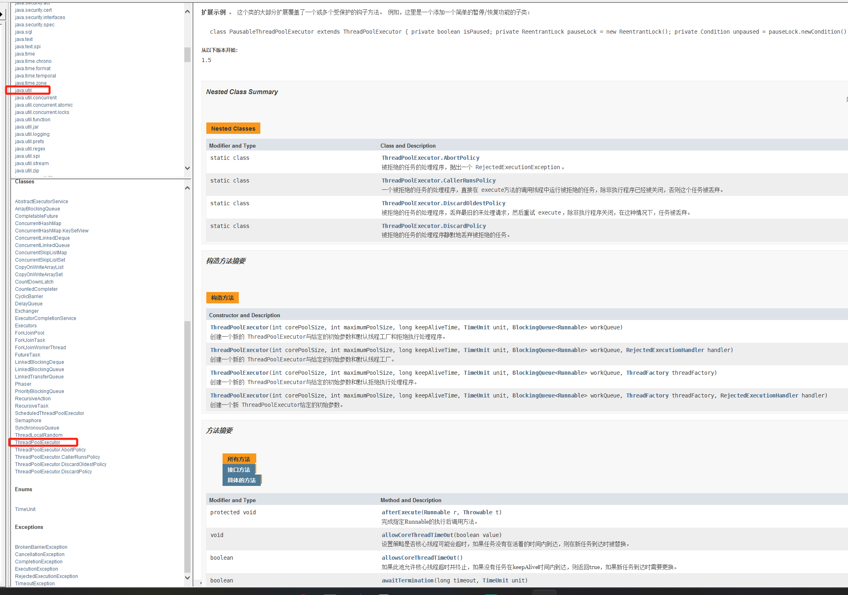Select the 所有方法 methods tab
The height and width of the screenshot is (595, 848).
click(238, 459)
